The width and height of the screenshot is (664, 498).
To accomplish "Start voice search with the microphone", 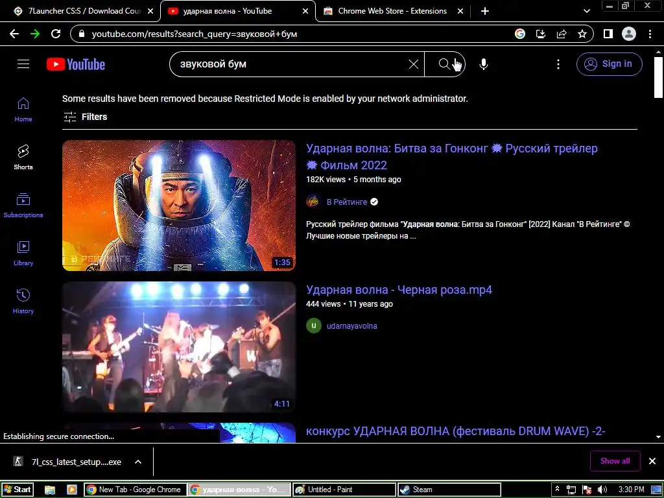I will (484, 64).
